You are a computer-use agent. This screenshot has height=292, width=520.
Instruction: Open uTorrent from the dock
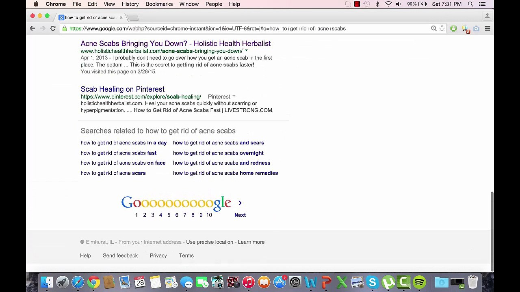click(x=388, y=282)
